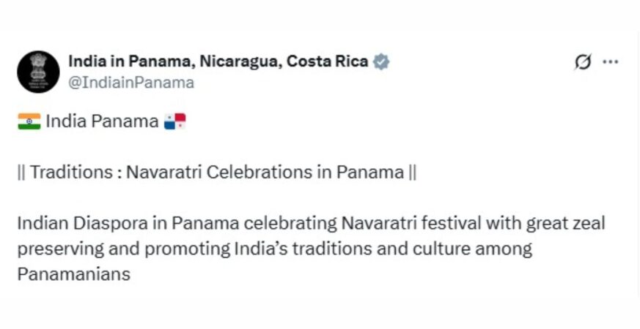Viewport: 640px width, 329px height.
Task: Click the closing "||" after heading line
Action: point(412,173)
